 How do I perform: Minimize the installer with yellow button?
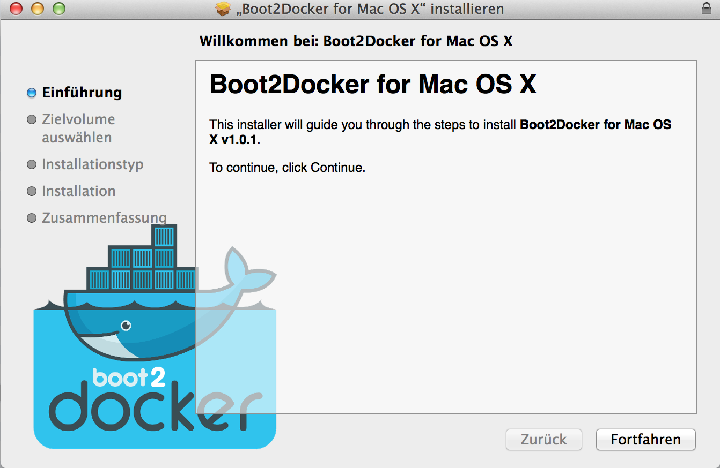pyautogui.click(x=38, y=9)
